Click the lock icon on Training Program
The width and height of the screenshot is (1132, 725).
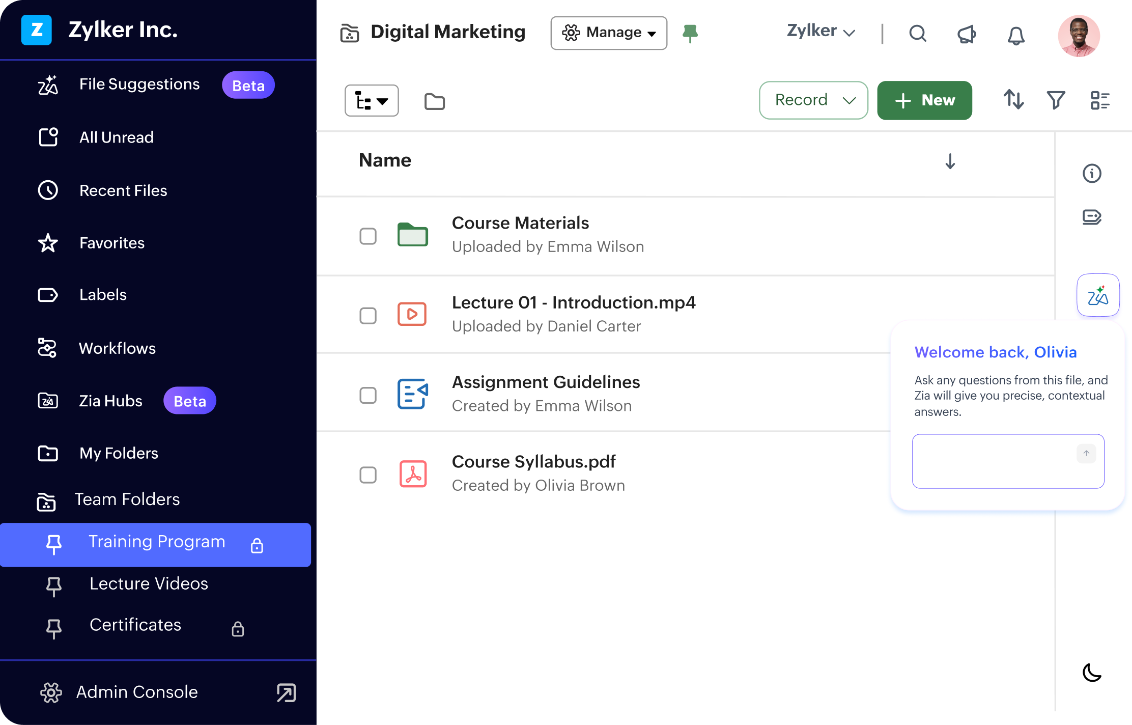pos(257,546)
